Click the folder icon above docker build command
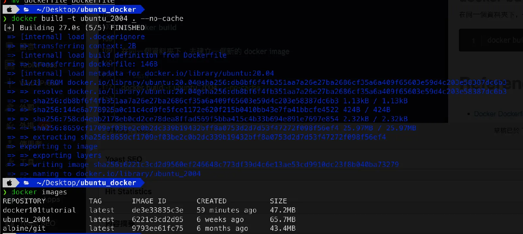 (26, 9)
